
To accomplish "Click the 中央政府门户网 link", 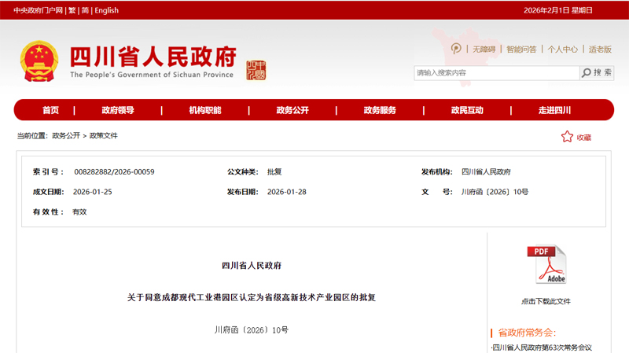I will click(x=38, y=10).
